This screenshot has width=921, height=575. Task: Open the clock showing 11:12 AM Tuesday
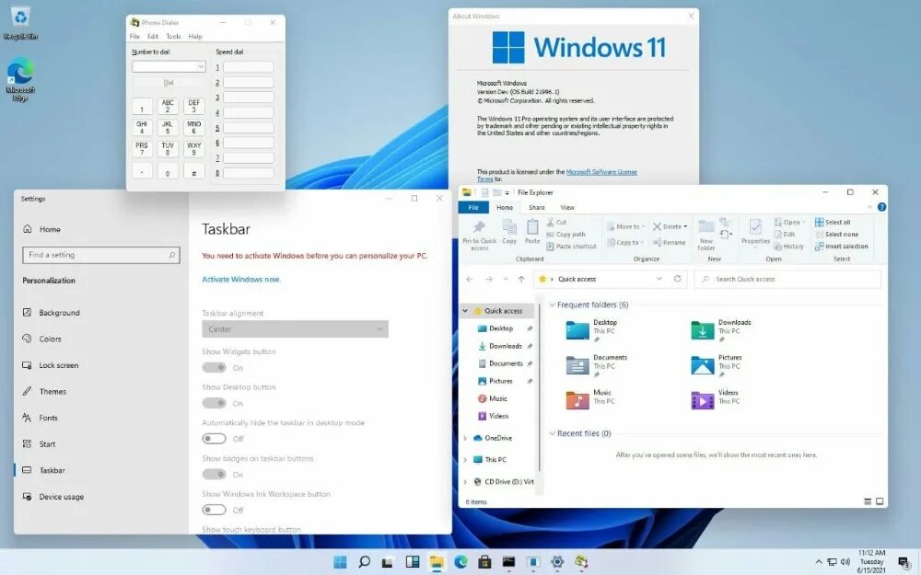(871, 561)
